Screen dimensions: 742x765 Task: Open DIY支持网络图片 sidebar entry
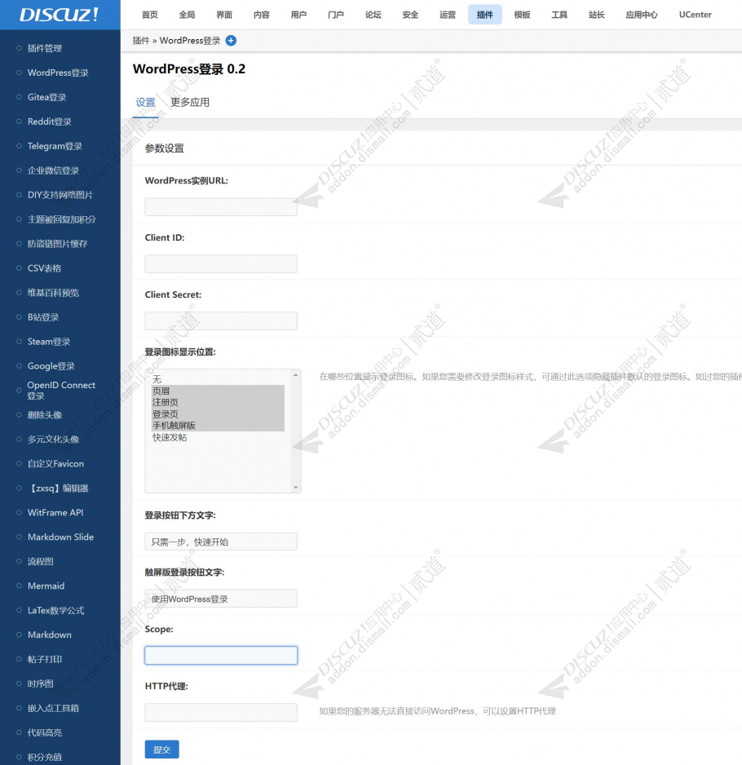(60, 195)
